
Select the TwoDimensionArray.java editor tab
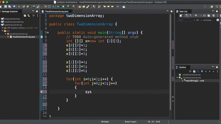click(56, 11)
